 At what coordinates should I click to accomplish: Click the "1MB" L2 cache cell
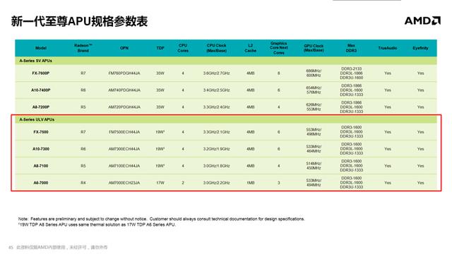[250, 183]
